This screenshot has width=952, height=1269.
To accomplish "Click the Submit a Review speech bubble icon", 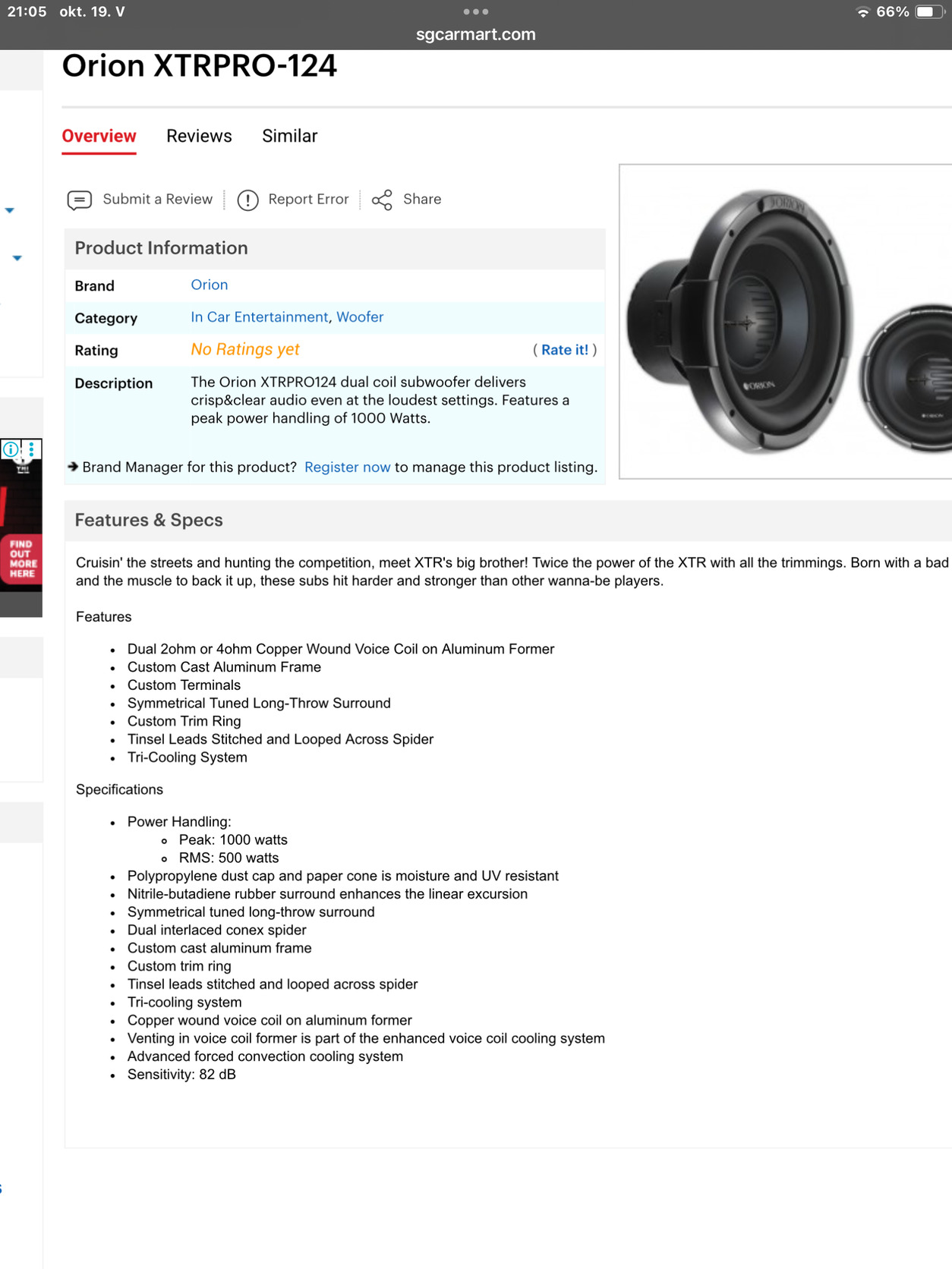I will tap(80, 200).
